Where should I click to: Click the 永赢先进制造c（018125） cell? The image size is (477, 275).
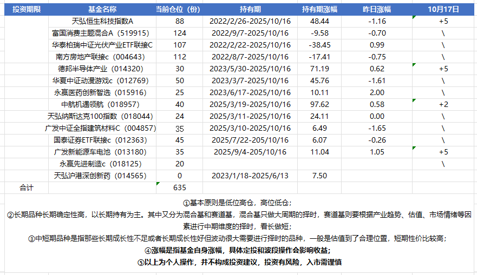pos(102,164)
